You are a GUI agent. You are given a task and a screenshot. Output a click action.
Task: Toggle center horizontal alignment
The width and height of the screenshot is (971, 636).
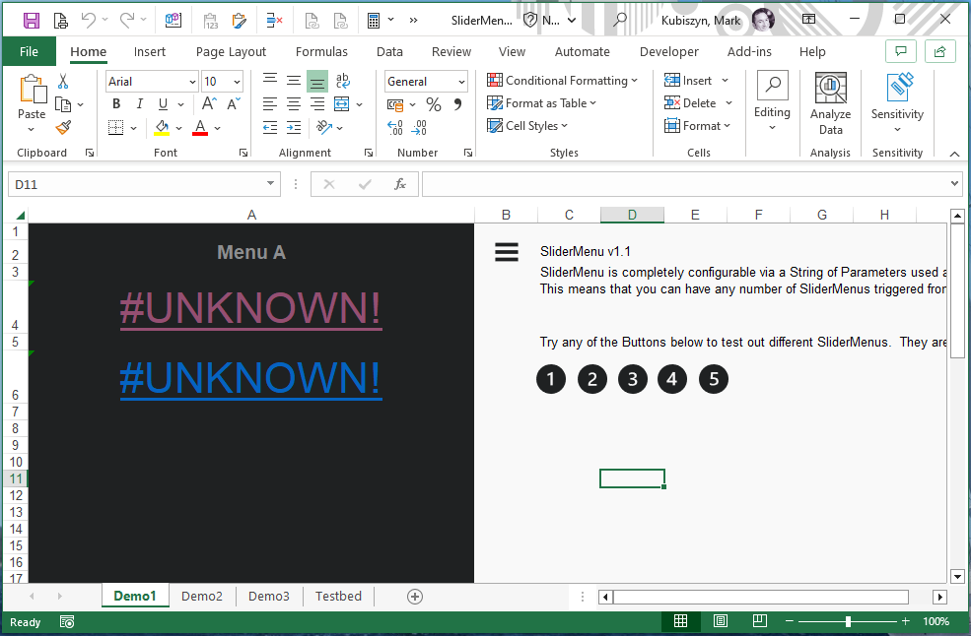coord(294,104)
